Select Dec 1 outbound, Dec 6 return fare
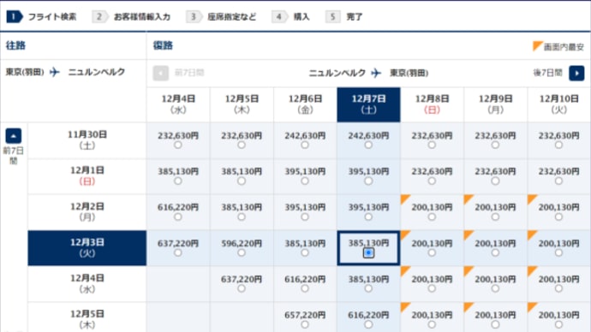This screenshot has height=332, width=591. (x=305, y=181)
